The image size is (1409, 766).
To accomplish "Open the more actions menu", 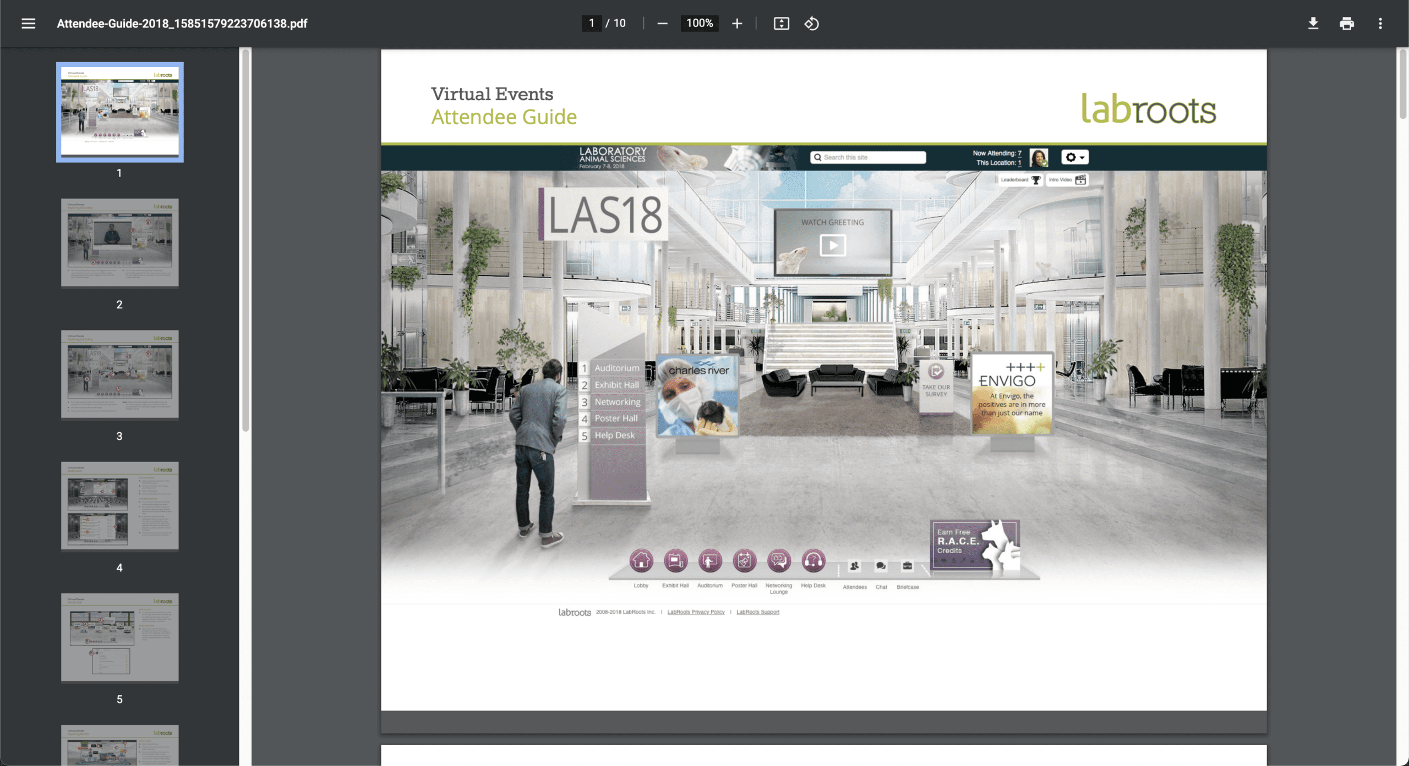I will pyautogui.click(x=1380, y=24).
